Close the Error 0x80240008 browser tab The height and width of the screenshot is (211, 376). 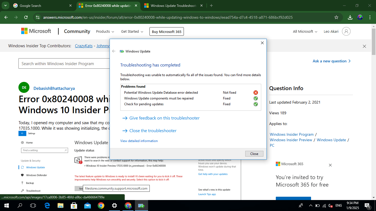point(136,5)
